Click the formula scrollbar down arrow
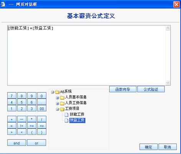The width and height of the screenshot is (181, 154). click(168, 83)
